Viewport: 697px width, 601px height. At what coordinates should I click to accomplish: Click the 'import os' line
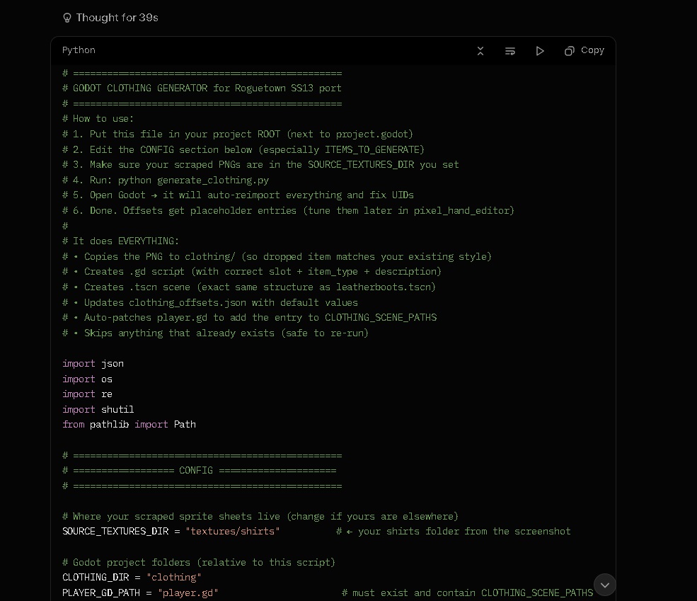(87, 379)
